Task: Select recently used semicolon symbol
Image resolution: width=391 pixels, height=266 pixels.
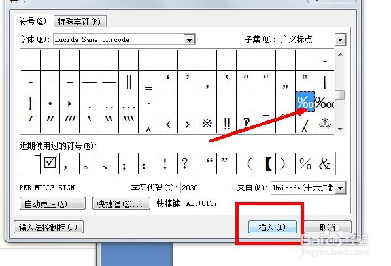Action: click(x=129, y=163)
